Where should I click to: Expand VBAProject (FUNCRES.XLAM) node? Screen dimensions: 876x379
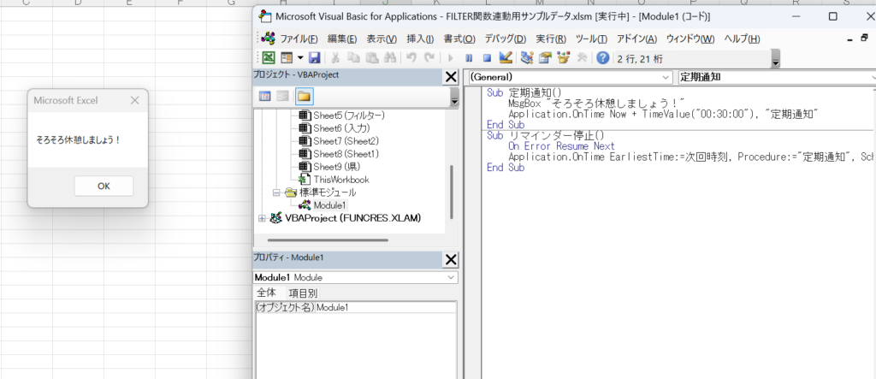[262, 218]
